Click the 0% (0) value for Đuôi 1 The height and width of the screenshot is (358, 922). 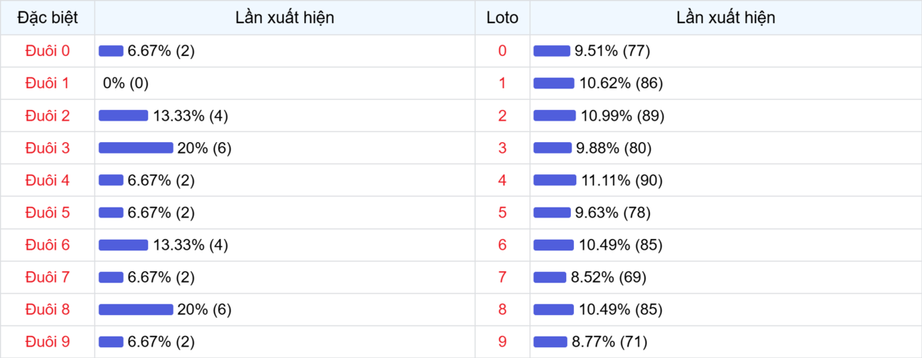pyautogui.click(x=125, y=83)
